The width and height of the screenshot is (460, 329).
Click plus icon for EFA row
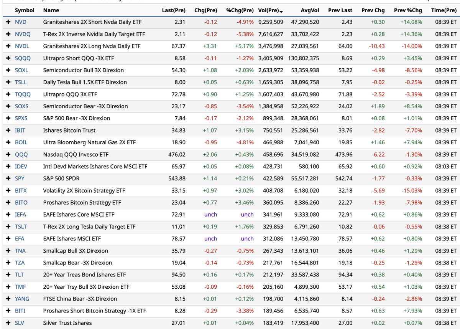click(x=8, y=239)
